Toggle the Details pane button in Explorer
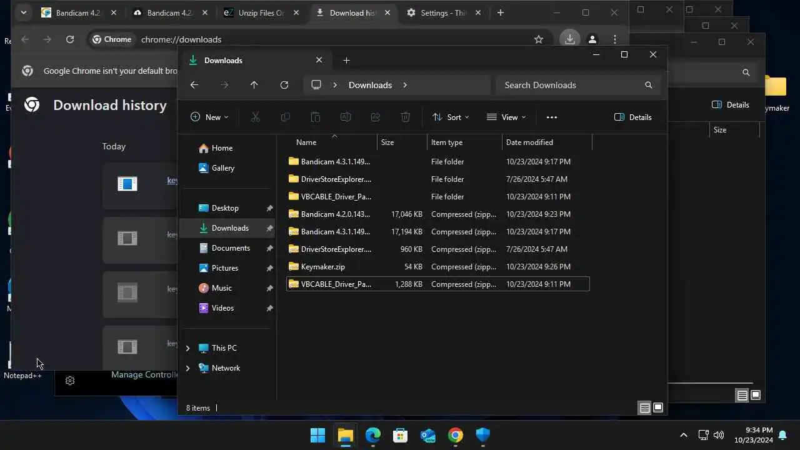 [x=633, y=117]
